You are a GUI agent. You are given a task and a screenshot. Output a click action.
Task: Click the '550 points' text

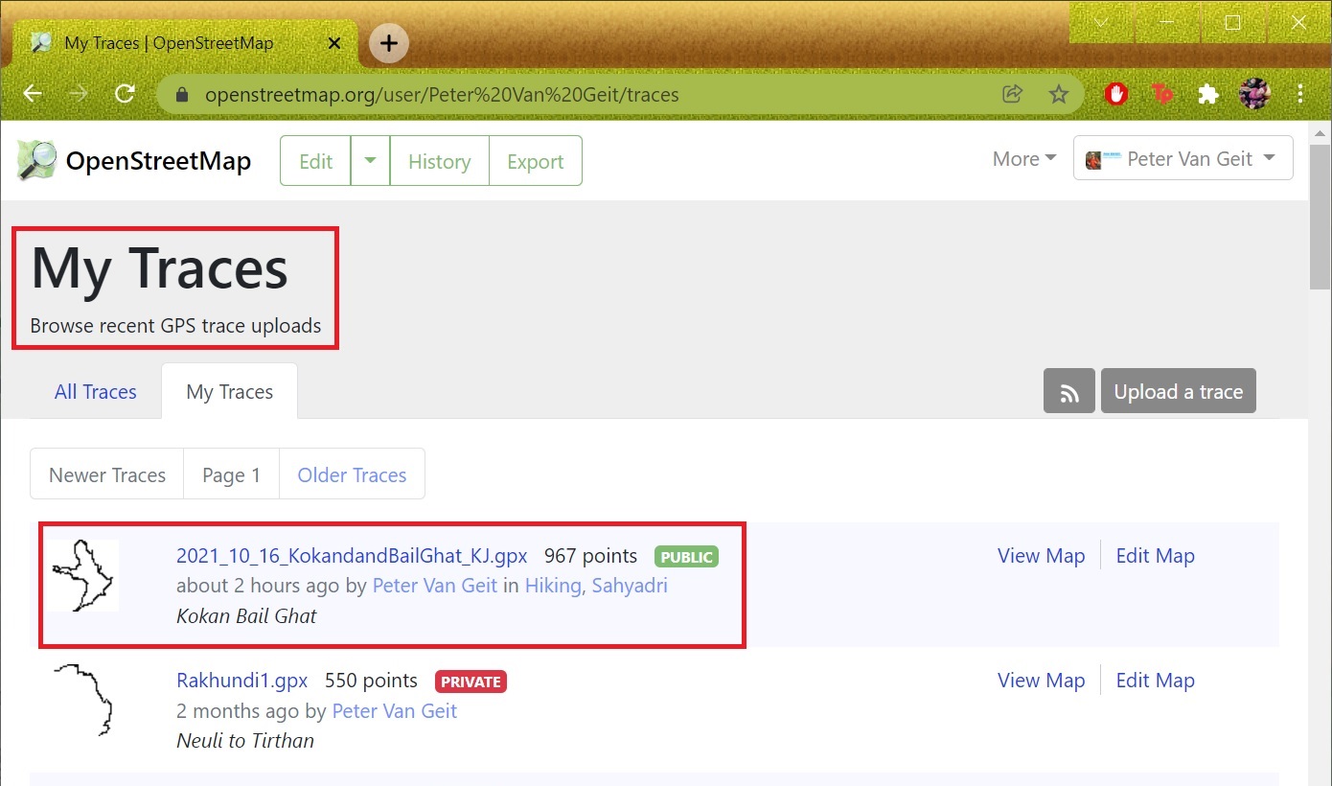371,680
